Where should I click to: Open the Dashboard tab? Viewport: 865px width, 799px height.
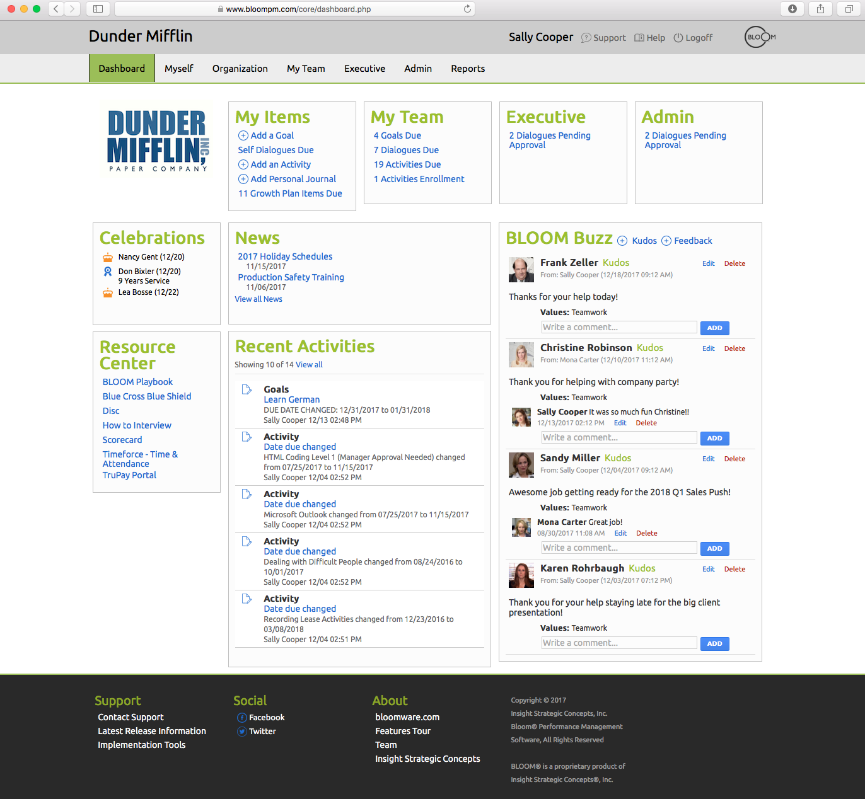[122, 69]
